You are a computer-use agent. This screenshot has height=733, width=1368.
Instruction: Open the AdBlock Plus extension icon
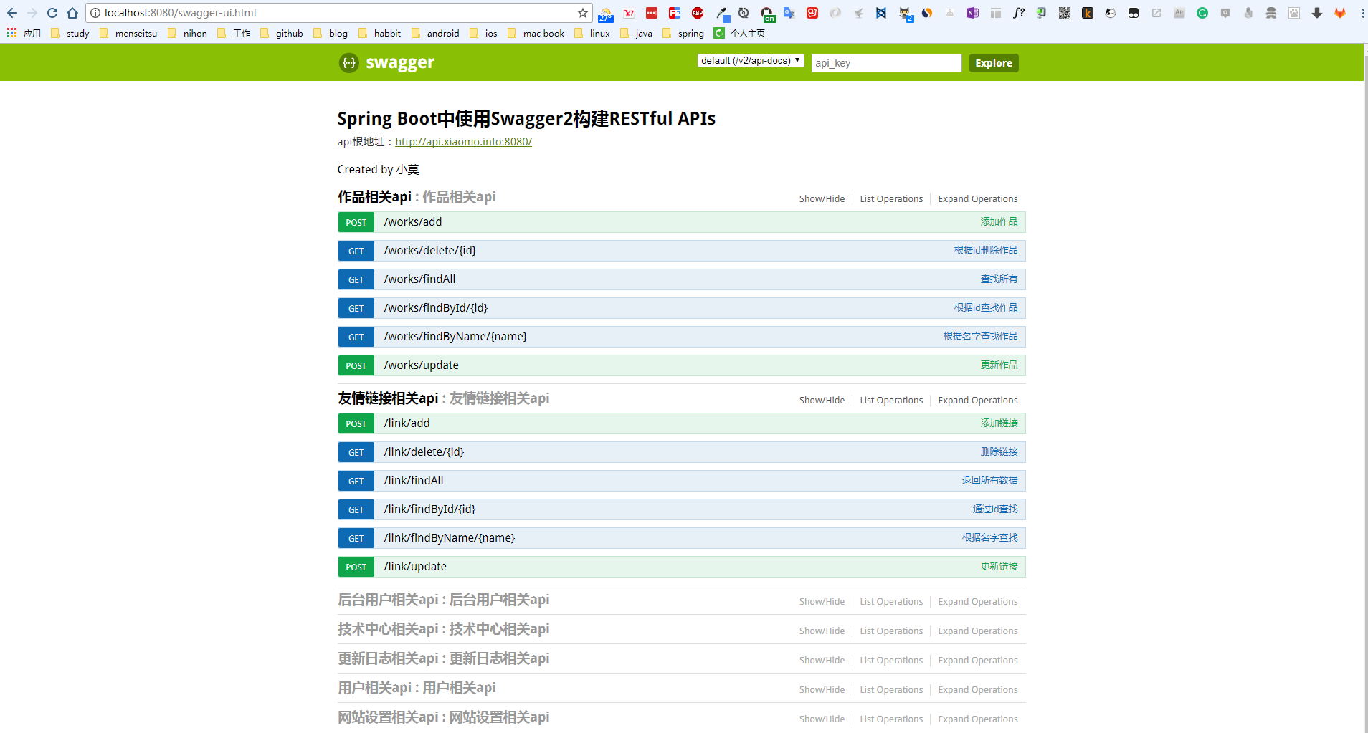tap(698, 13)
